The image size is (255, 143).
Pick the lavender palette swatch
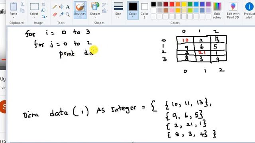(x=208, y=10)
